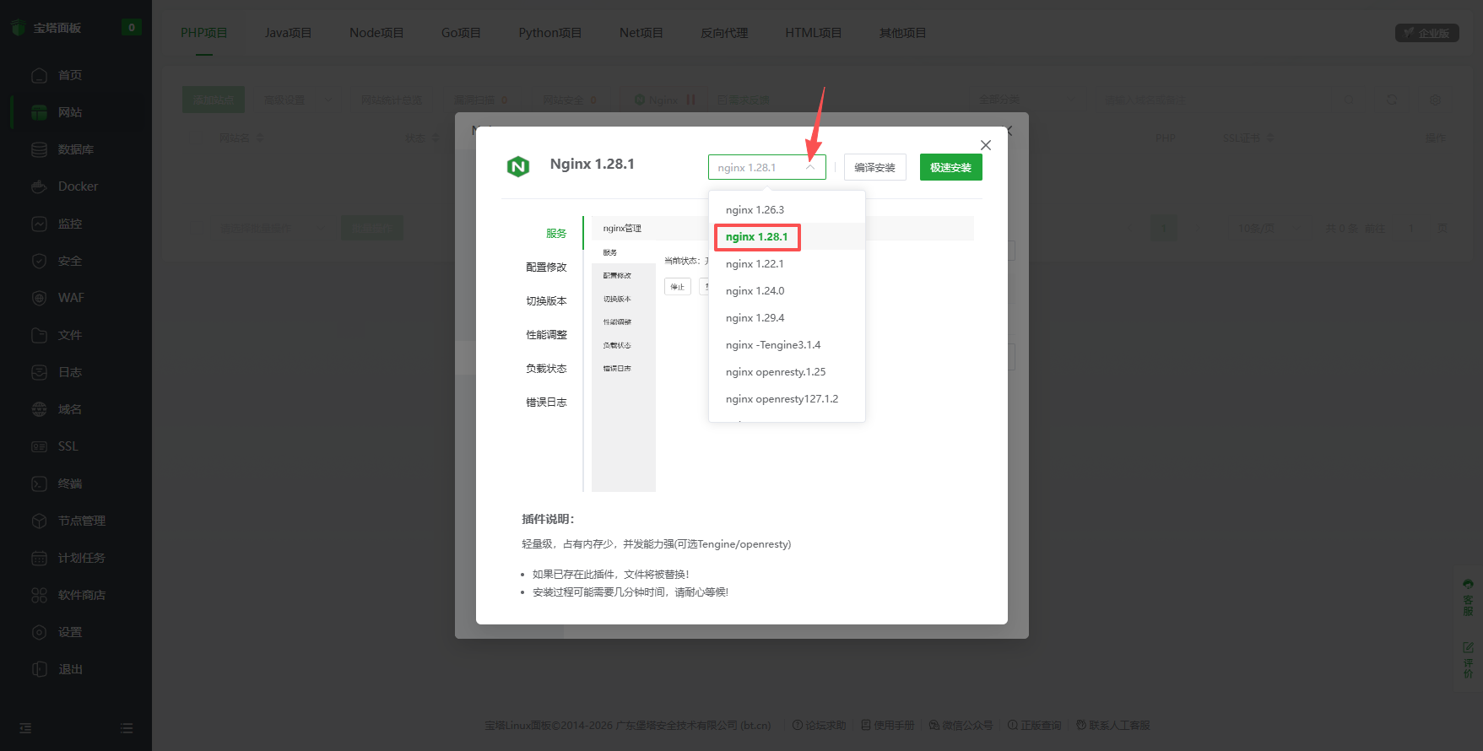
Task: Switch to Python项目 tab
Action: [550, 32]
